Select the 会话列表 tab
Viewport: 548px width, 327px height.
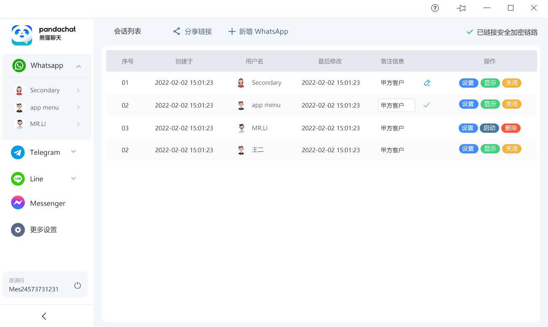(x=127, y=32)
